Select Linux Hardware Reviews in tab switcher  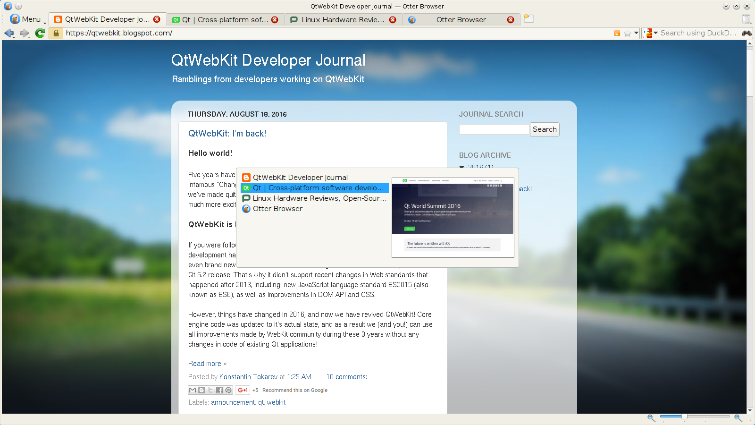tap(314, 198)
